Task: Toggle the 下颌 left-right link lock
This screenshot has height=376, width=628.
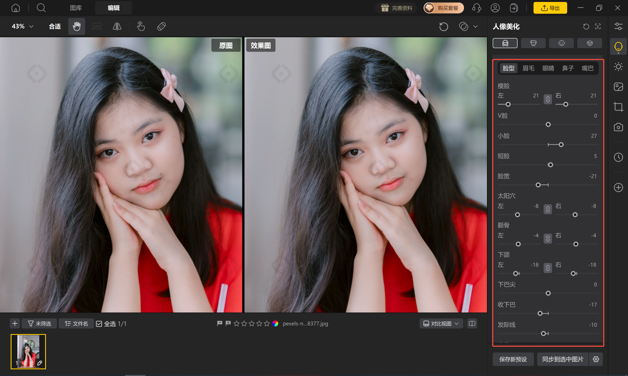Action: (548, 268)
